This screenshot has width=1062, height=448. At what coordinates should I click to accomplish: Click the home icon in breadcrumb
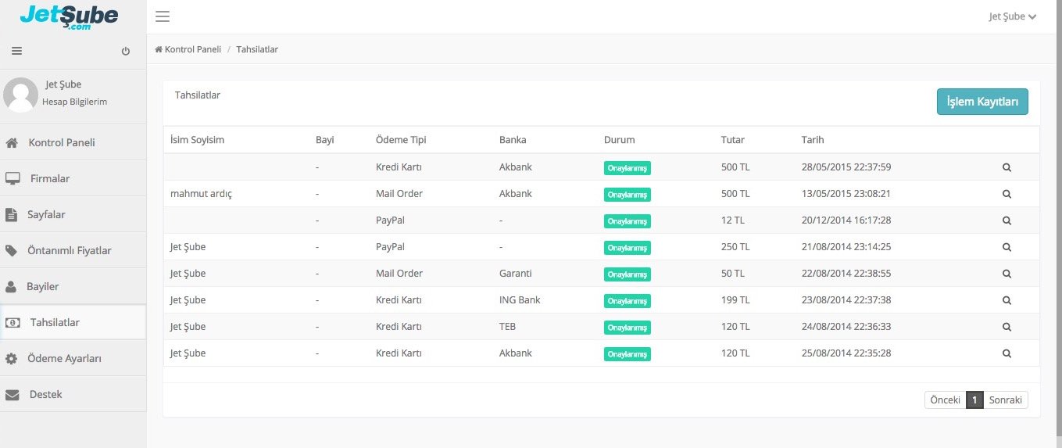click(x=159, y=49)
